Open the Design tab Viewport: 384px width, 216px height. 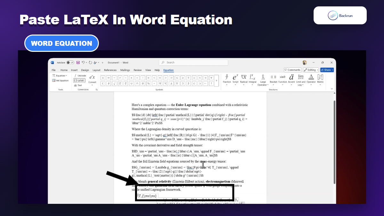(x=85, y=70)
